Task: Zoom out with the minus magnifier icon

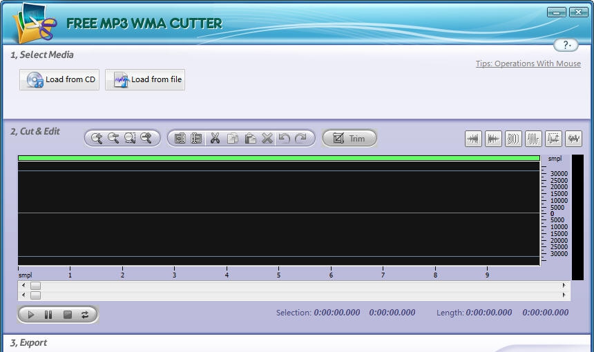Action: (113, 138)
